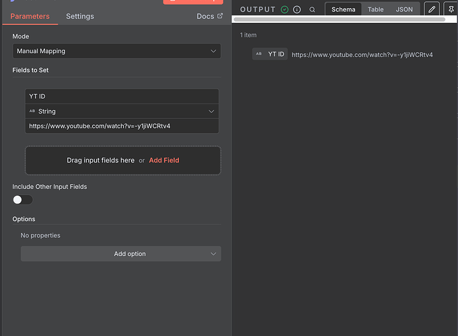Click the YT ID name field
Viewport: 458px width, 336px height.
pos(122,97)
